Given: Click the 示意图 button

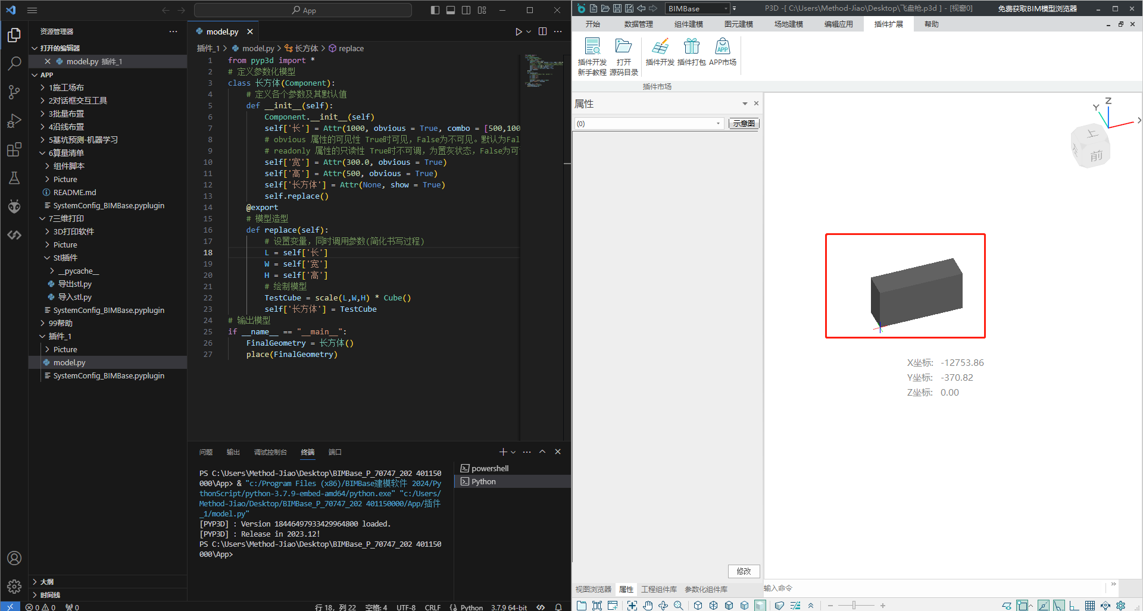Looking at the screenshot, I should click(x=744, y=124).
